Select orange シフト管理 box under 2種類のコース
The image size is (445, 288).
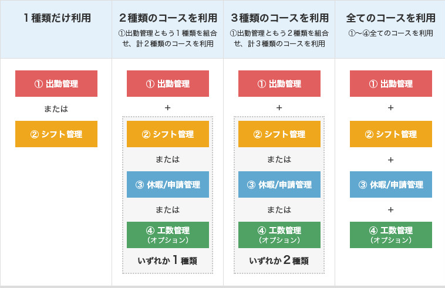pos(168,134)
